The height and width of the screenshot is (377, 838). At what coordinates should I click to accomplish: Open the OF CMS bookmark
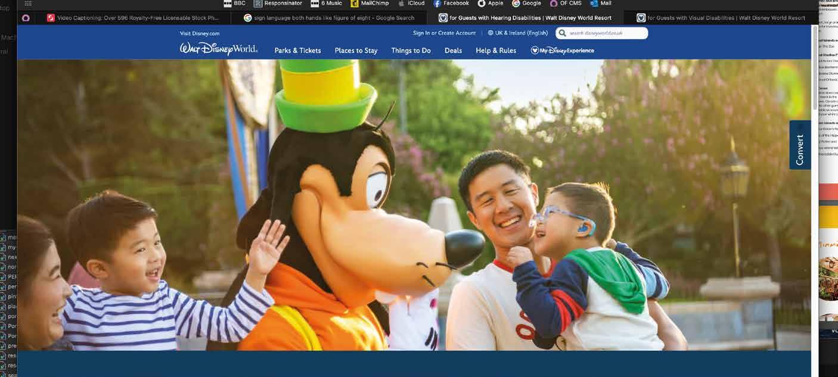tap(566, 4)
